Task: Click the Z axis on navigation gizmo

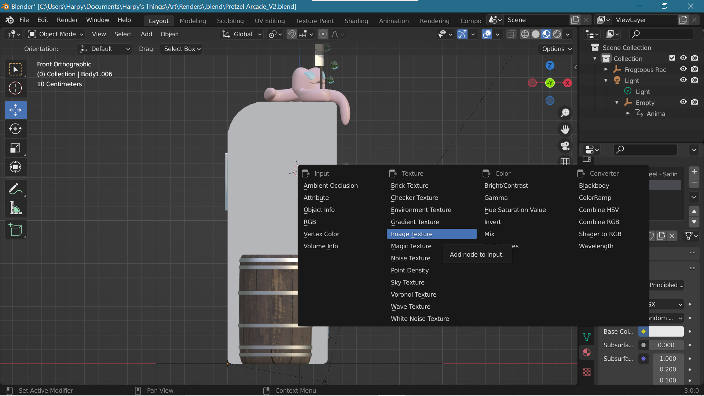Action: click(550, 65)
